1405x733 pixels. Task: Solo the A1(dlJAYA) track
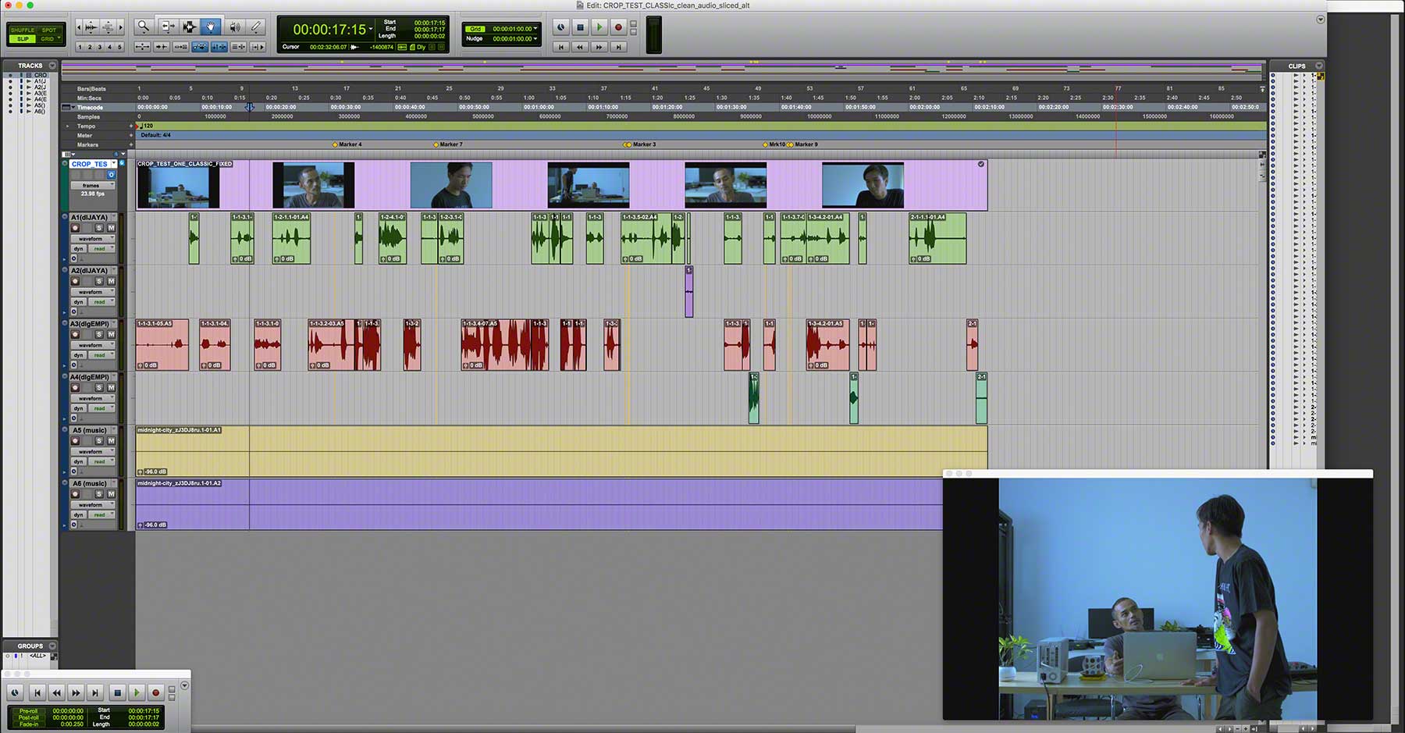click(x=98, y=228)
